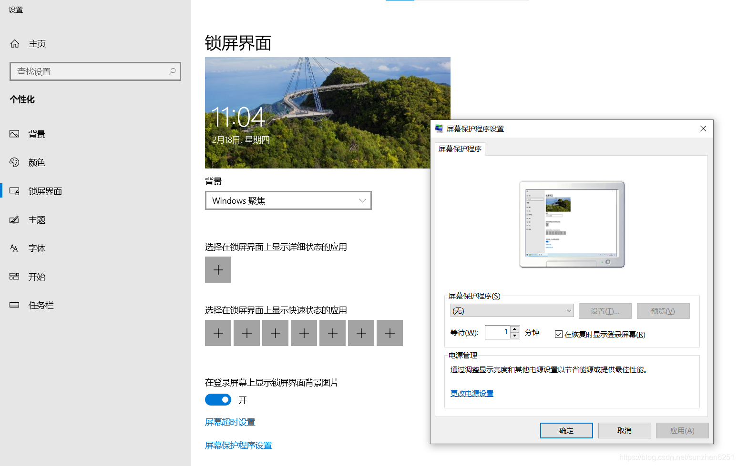Add a detailed status app with plus tile
This screenshot has height=466, width=738.
point(218,270)
